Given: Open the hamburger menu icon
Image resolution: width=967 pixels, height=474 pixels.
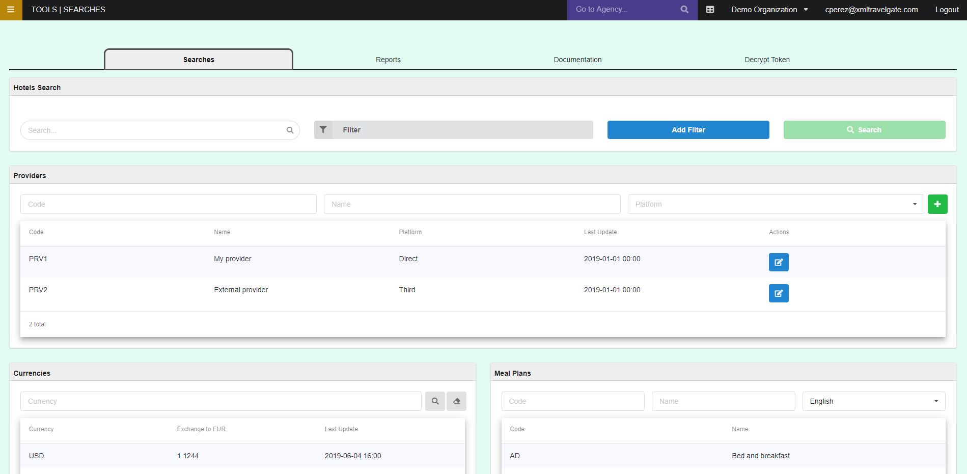Looking at the screenshot, I should click(11, 10).
